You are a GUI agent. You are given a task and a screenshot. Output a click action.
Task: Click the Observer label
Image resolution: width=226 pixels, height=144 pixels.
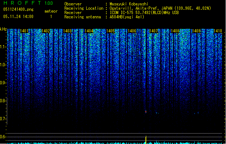coord(73,4)
